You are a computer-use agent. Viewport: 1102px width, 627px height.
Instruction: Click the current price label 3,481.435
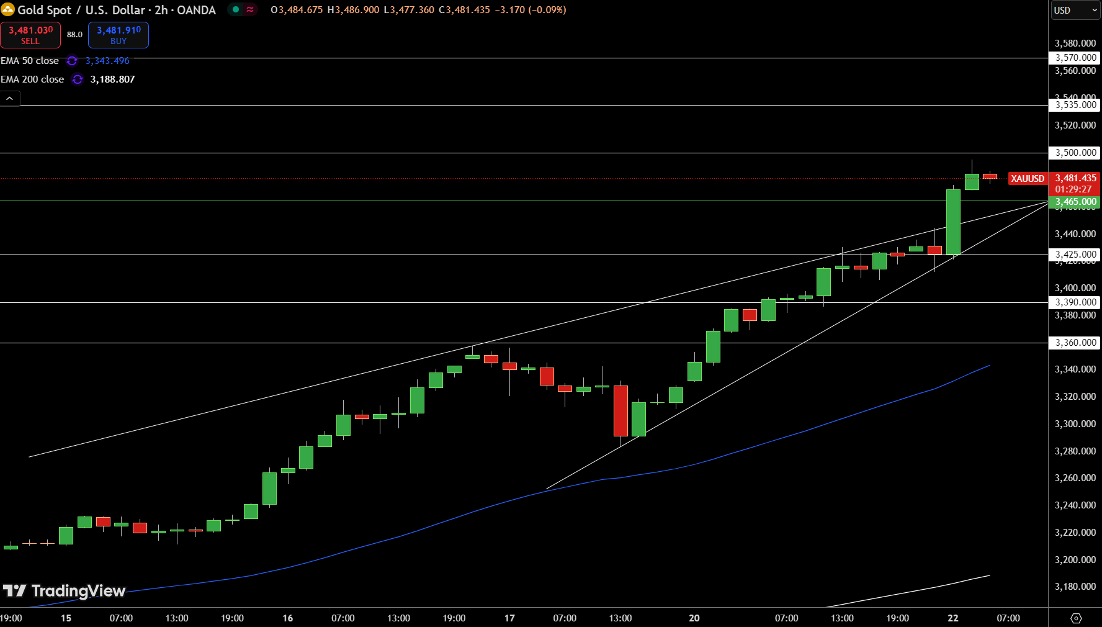click(1075, 178)
